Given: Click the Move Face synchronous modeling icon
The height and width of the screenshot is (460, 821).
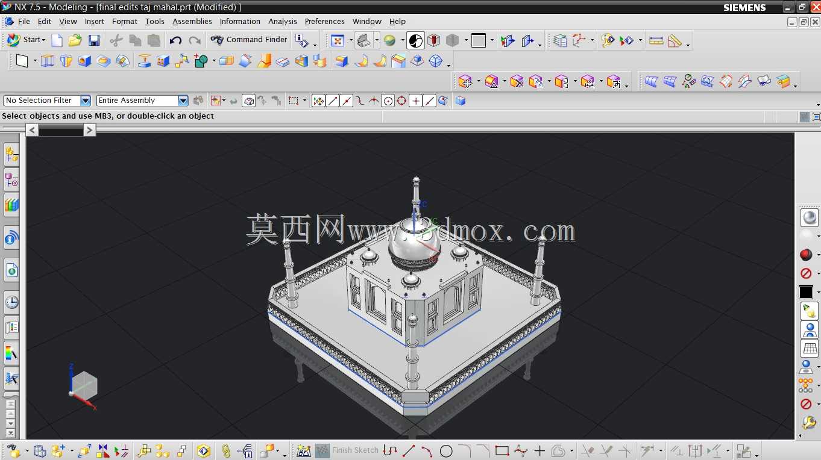Looking at the screenshot, I should pos(465,81).
